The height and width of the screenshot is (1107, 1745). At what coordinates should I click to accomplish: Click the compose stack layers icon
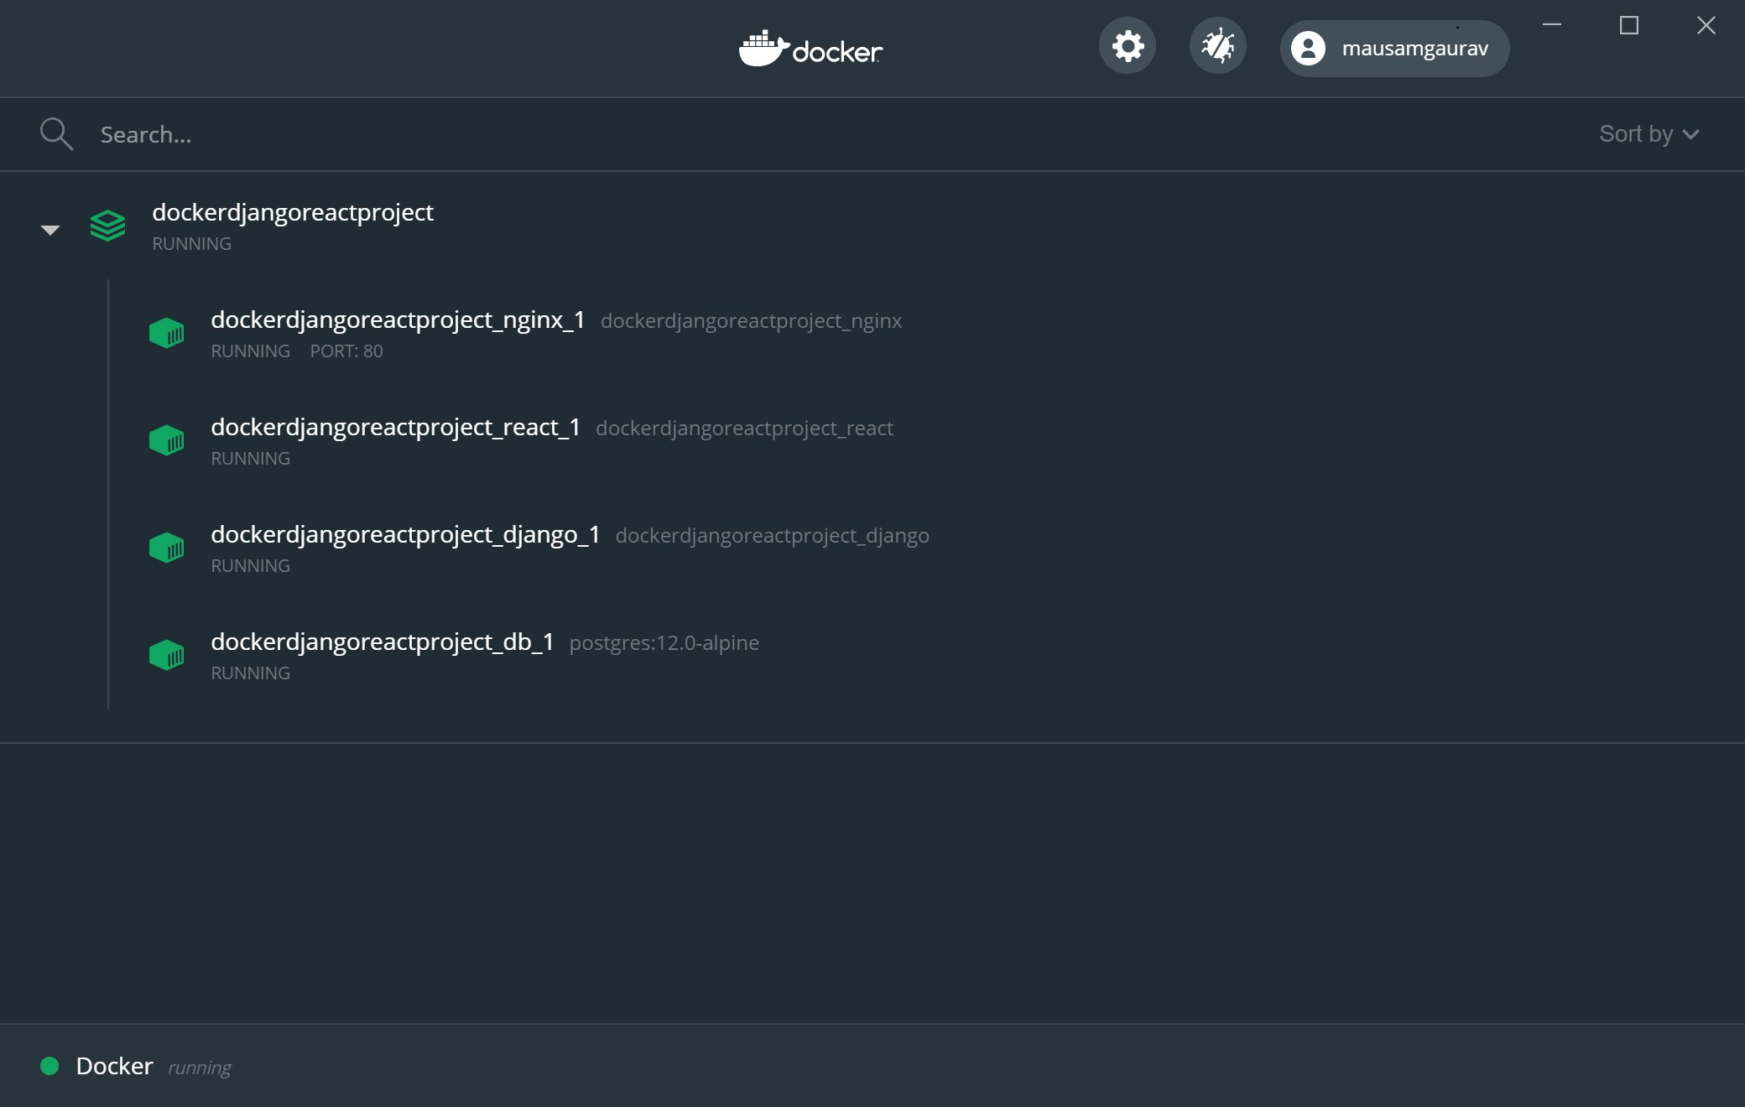tap(107, 226)
